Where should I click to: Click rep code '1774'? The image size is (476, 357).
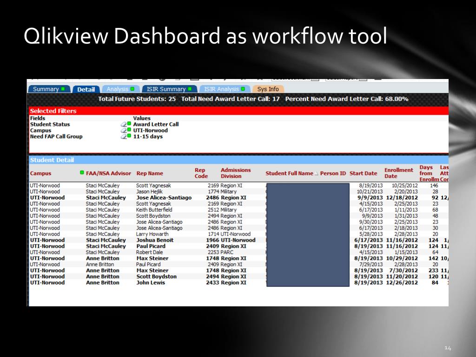pyautogui.click(x=213, y=192)
